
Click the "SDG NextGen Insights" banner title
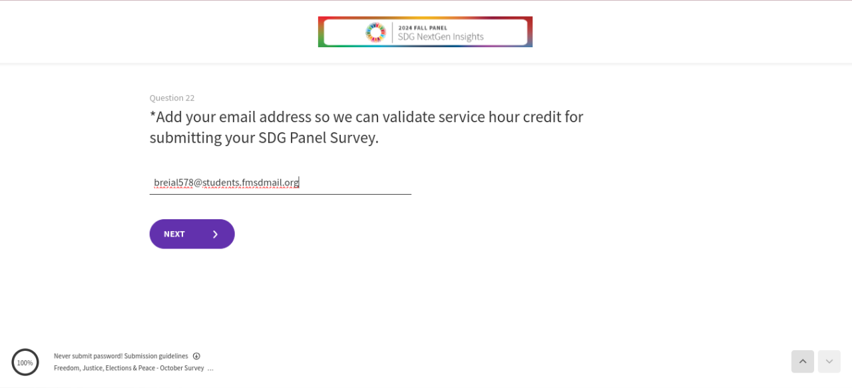pos(441,37)
